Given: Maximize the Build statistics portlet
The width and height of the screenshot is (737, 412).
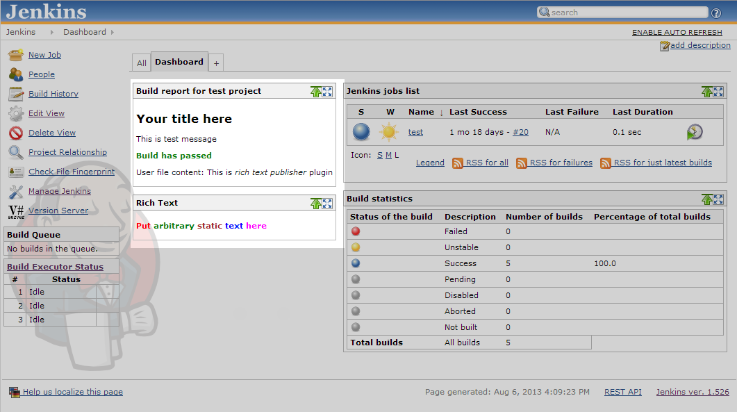Looking at the screenshot, I should pyautogui.click(x=718, y=199).
